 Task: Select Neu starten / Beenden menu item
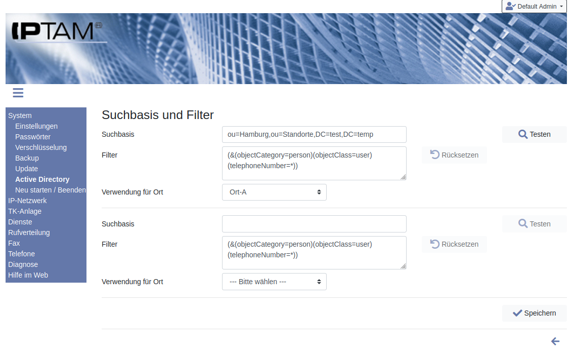click(x=51, y=190)
